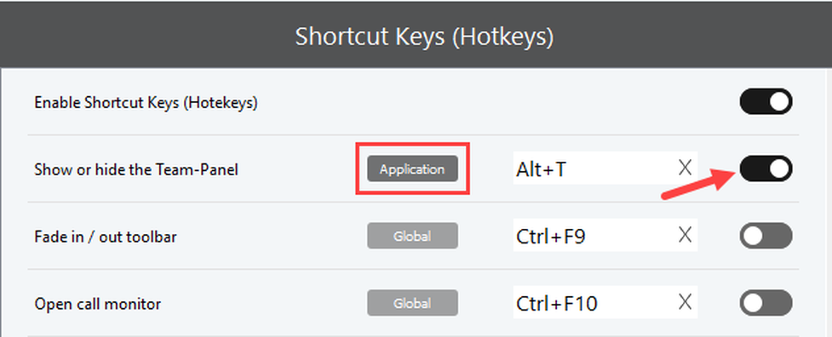Screen dimensions: 832x337
Task: Click the Fade in / out toolbar label
Action: point(105,237)
